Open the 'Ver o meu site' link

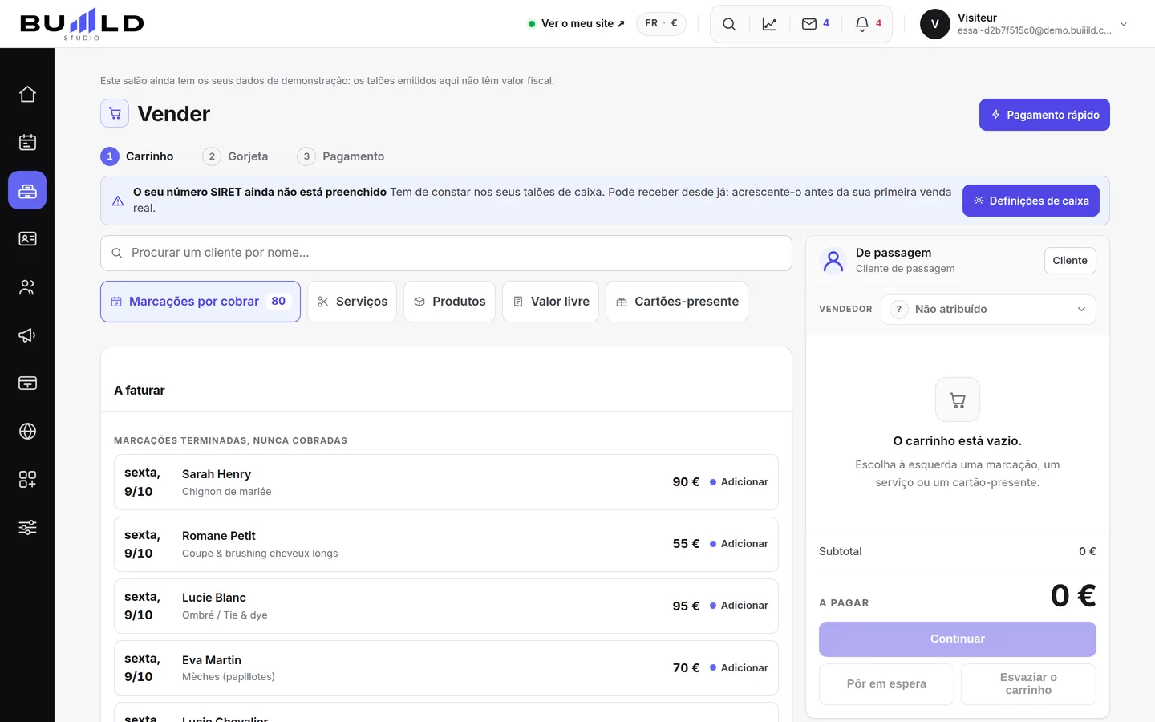click(577, 24)
